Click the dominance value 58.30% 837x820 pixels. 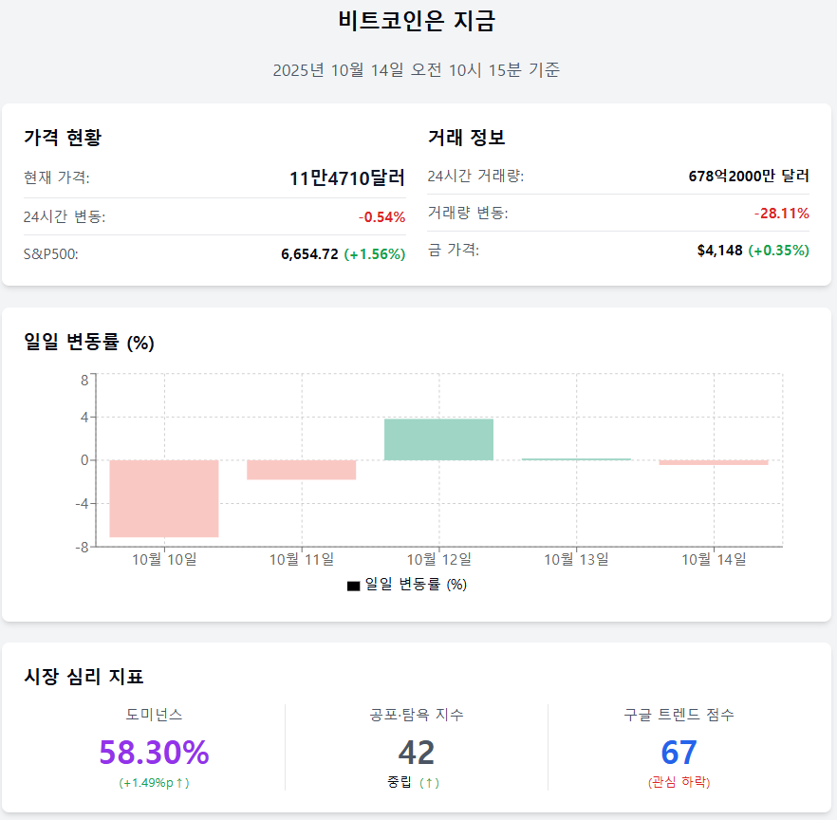tap(154, 753)
